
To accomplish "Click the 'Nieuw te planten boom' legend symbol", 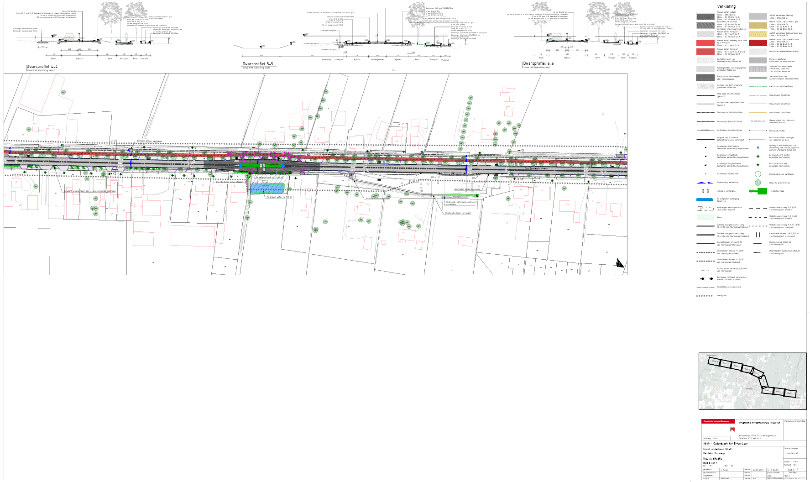I will (x=758, y=183).
